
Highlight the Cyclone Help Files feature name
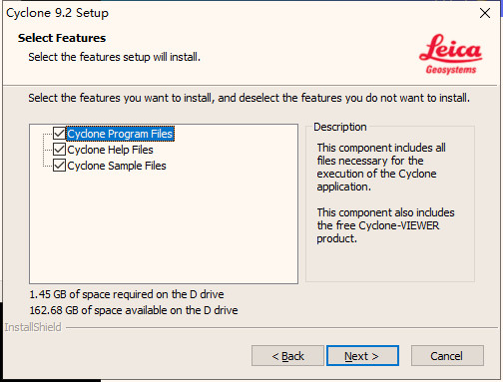110,150
